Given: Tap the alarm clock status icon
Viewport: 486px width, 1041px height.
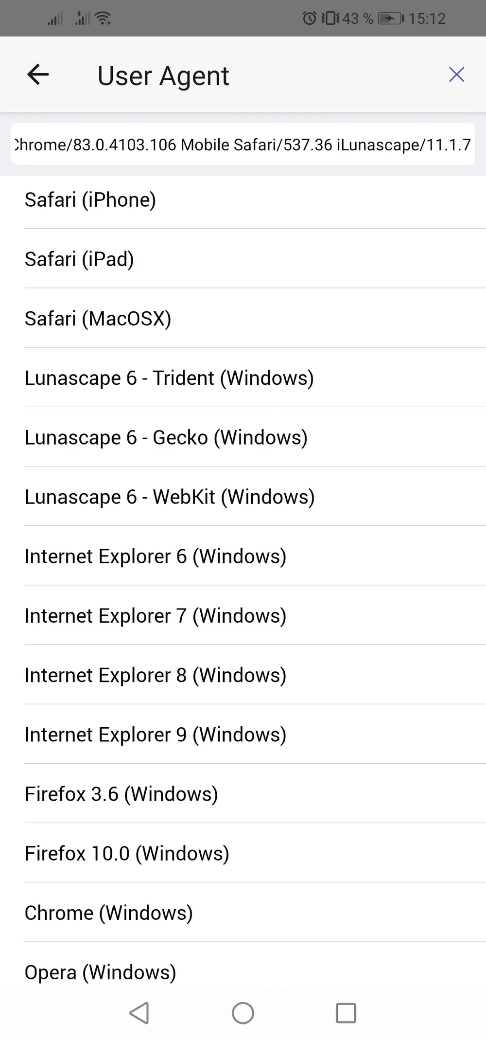Looking at the screenshot, I should [309, 18].
